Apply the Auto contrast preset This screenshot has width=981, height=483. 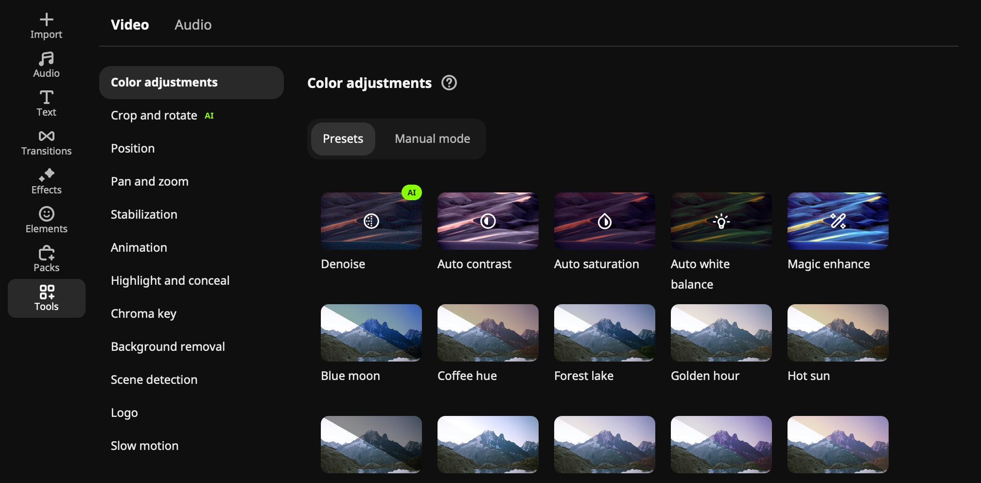(x=488, y=221)
